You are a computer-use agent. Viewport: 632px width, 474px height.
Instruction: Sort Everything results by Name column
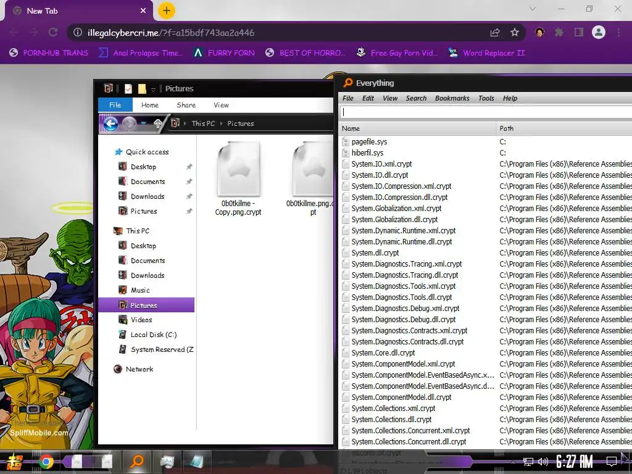coord(417,128)
